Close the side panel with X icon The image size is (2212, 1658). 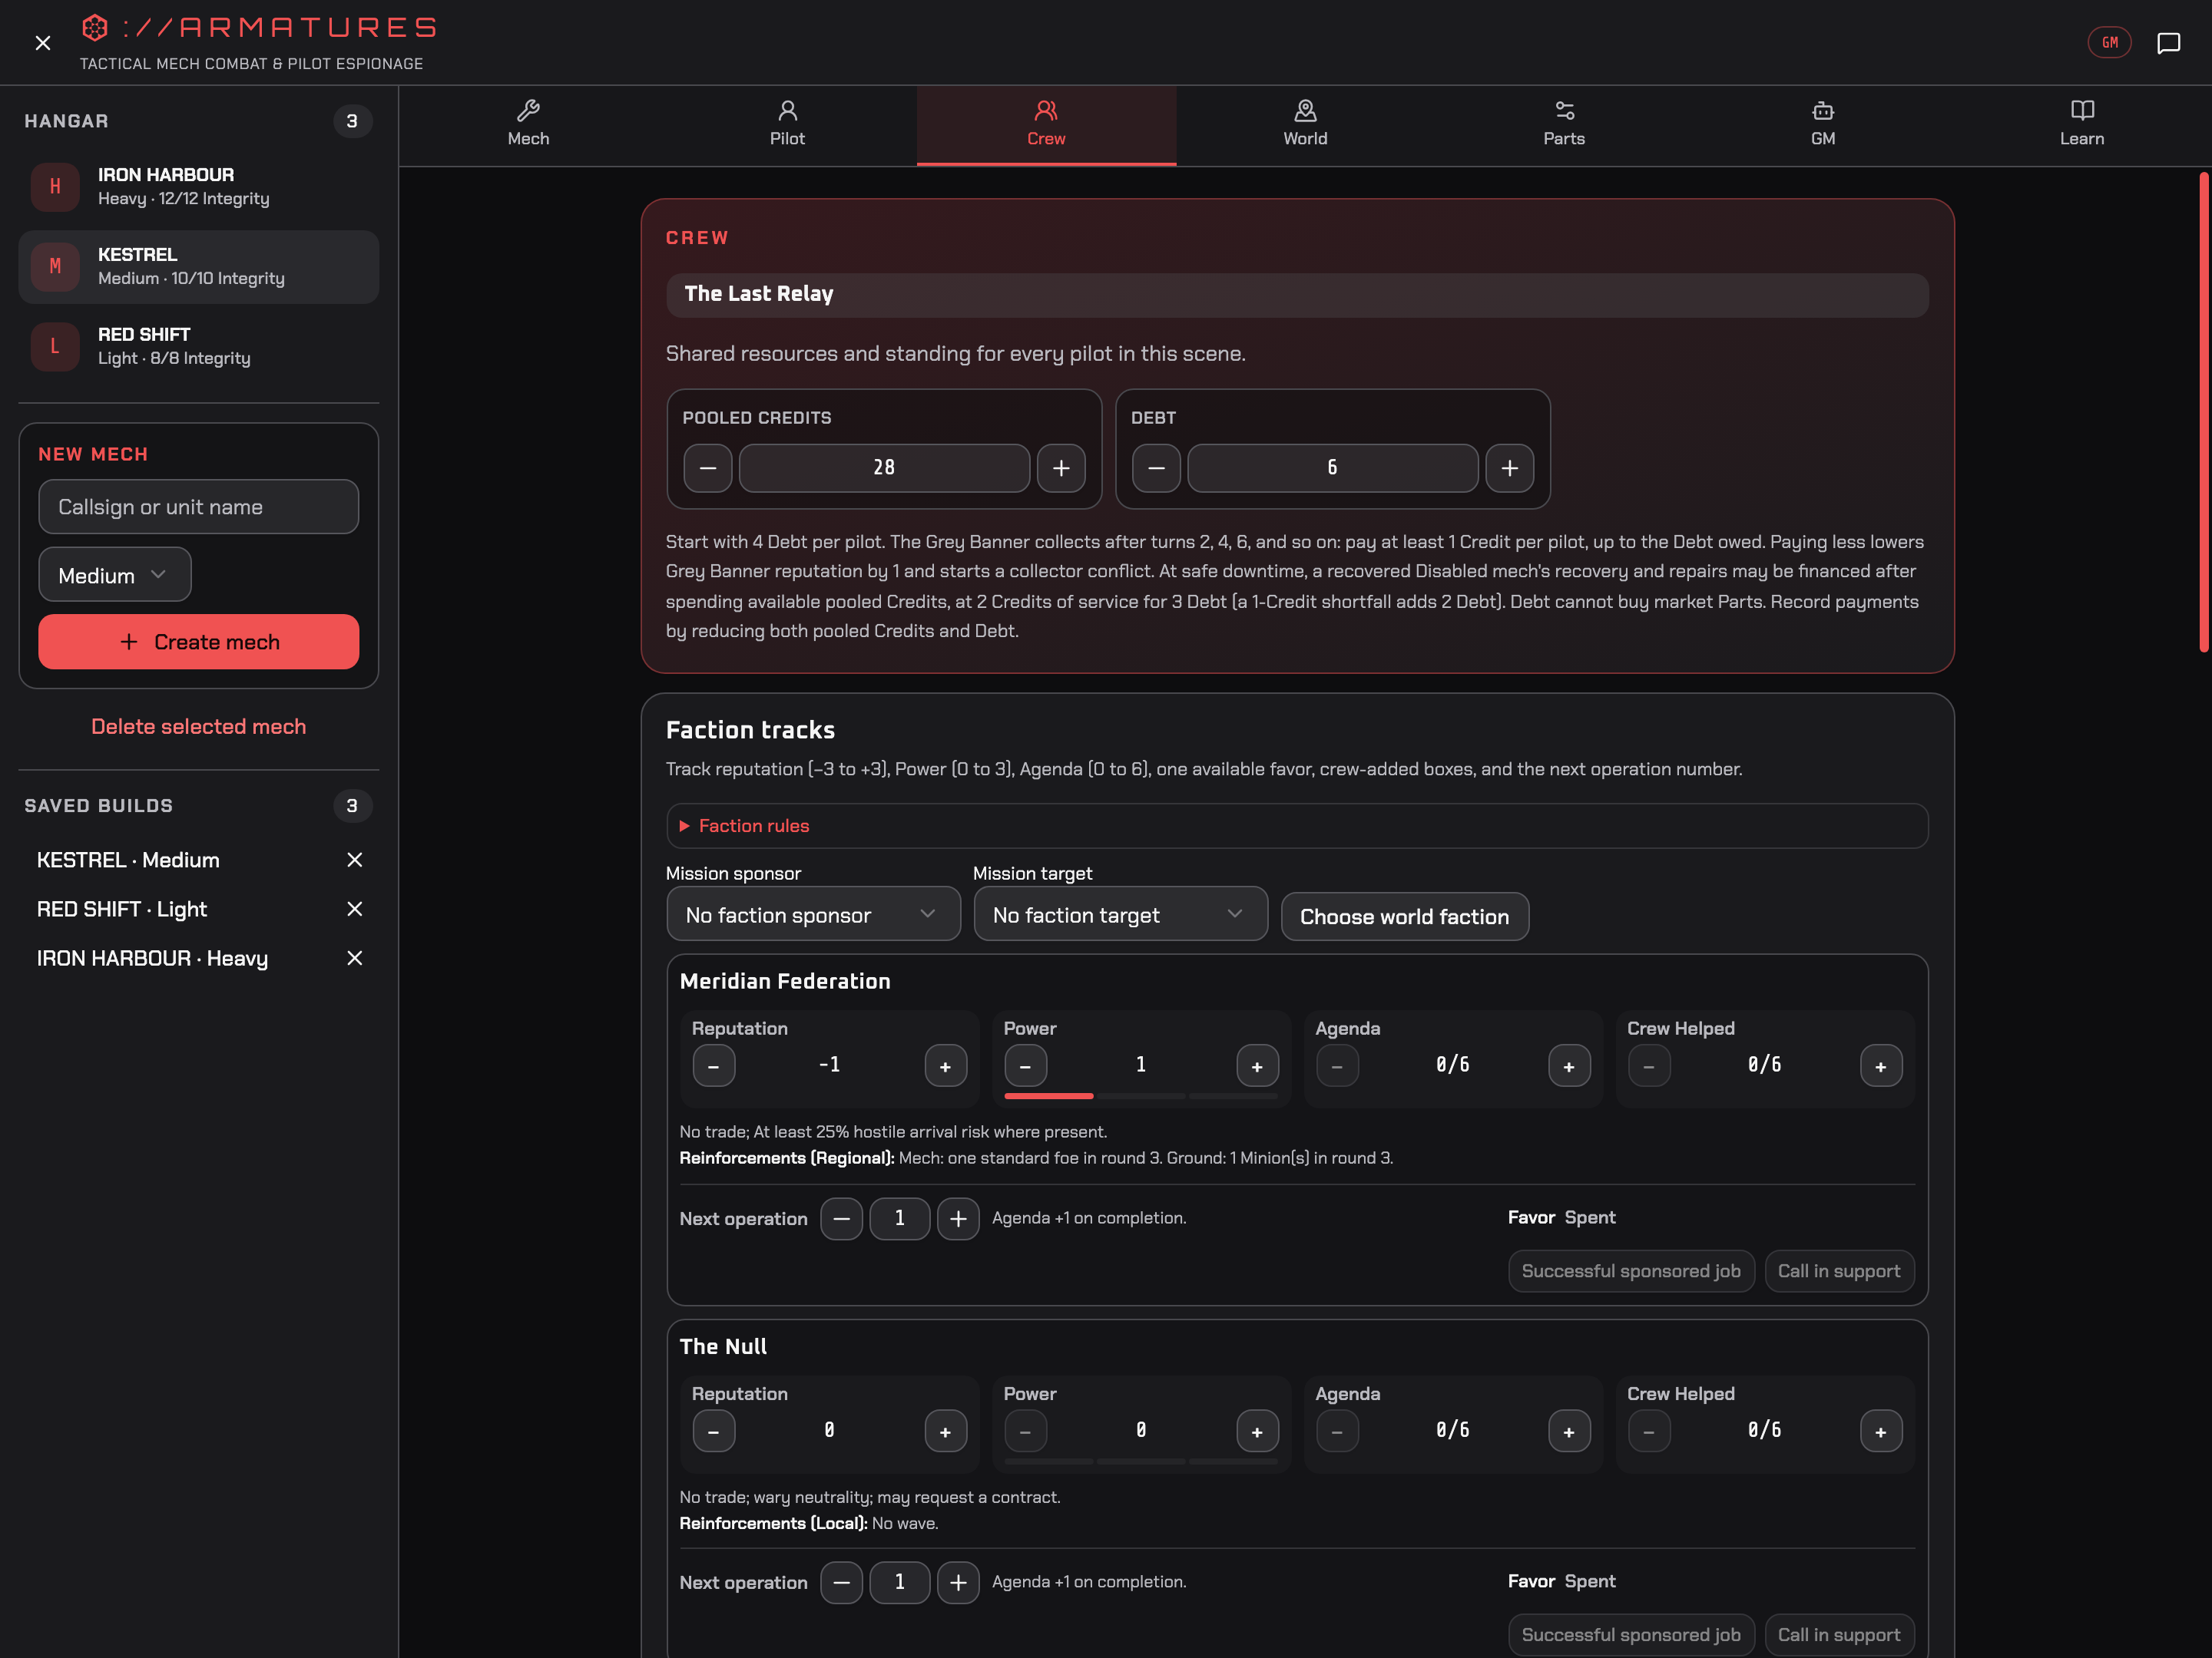[42, 43]
